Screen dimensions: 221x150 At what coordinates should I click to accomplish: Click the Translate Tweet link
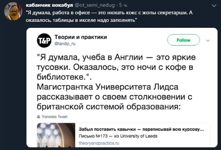54,117
